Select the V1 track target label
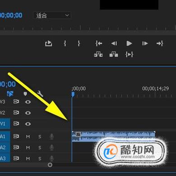The image size is (176, 176). coord(5,124)
